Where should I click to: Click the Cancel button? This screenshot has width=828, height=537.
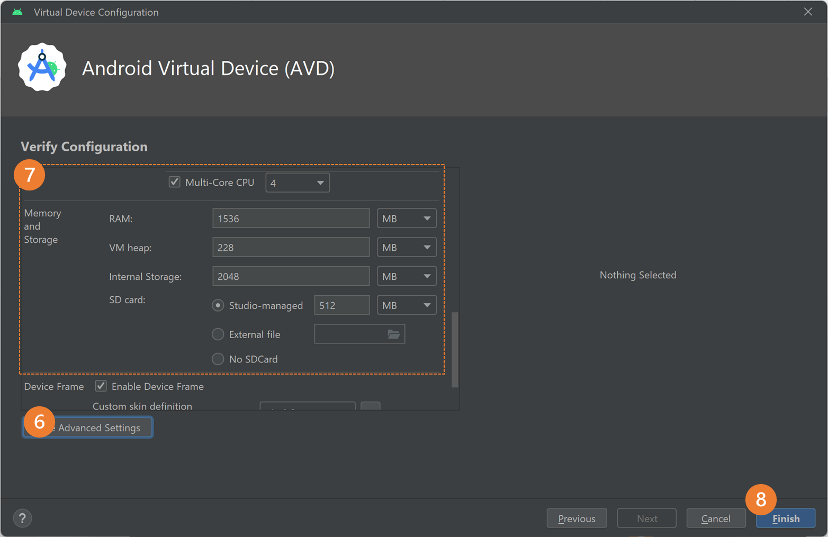tap(716, 518)
